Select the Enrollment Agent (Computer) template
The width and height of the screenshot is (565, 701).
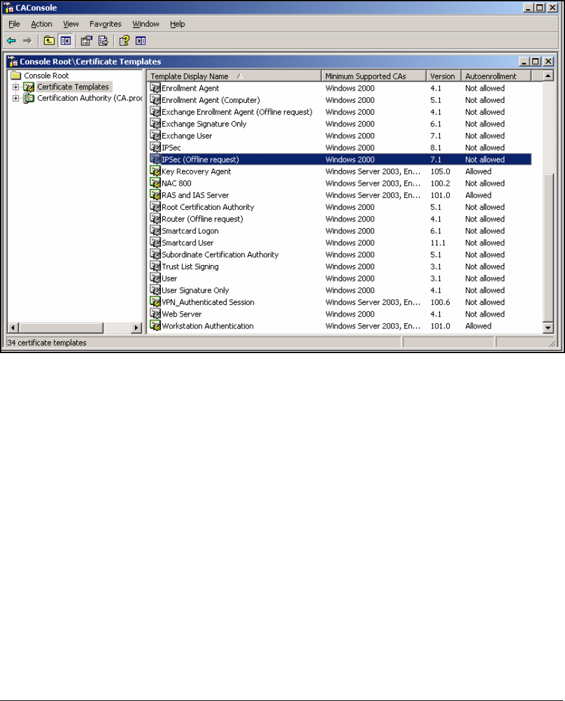click(x=210, y=100)
